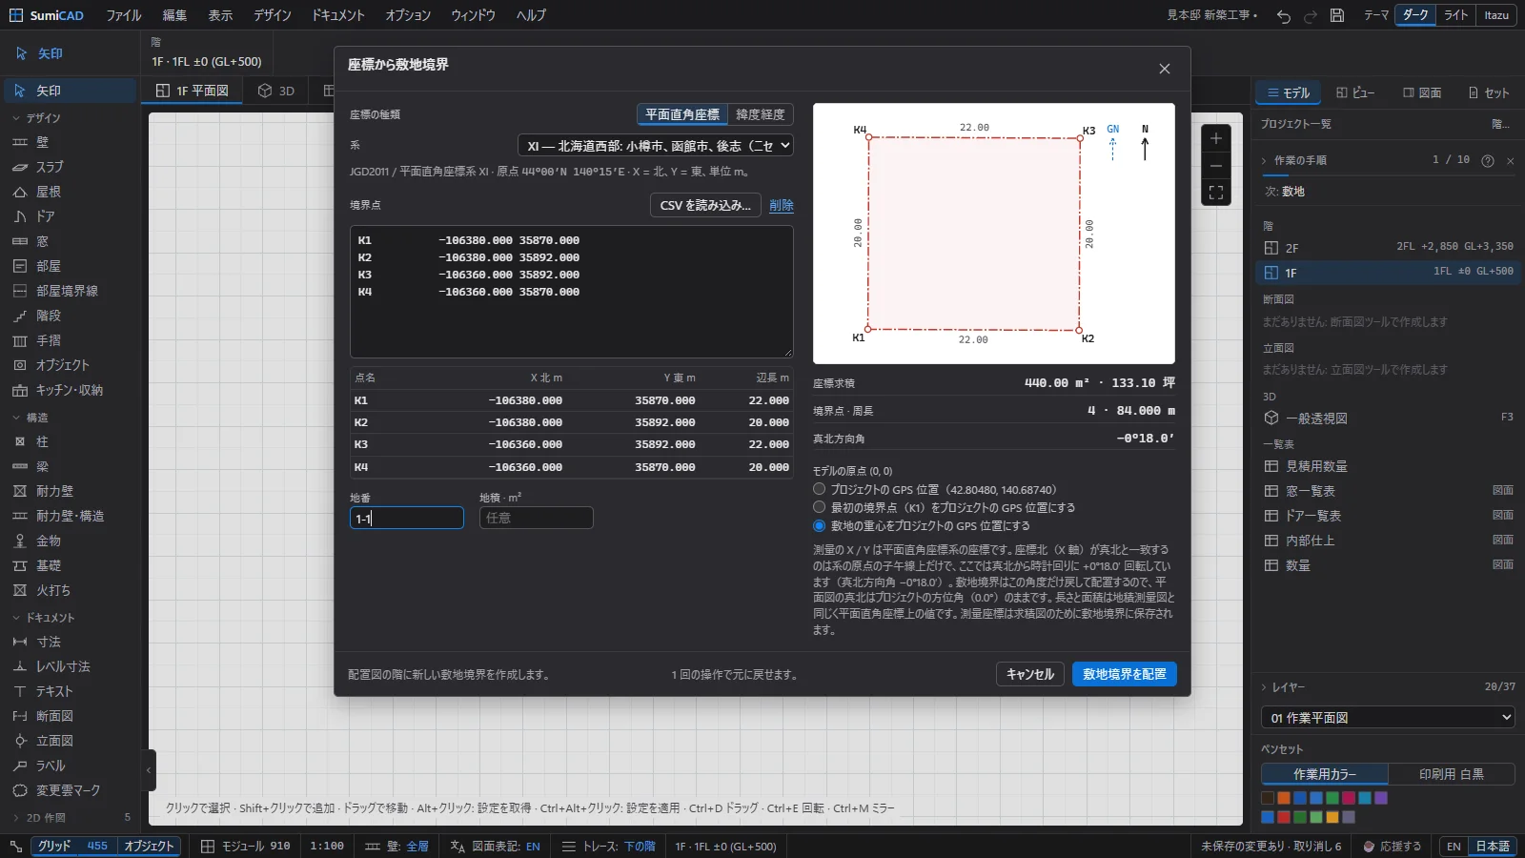Switch coordinate type to 平面直角座標
This screenshot has height=858, width=1525.
coord(682,114)
